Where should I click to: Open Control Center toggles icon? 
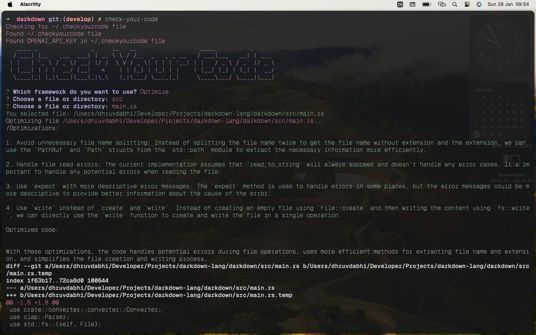coord(467,4)
